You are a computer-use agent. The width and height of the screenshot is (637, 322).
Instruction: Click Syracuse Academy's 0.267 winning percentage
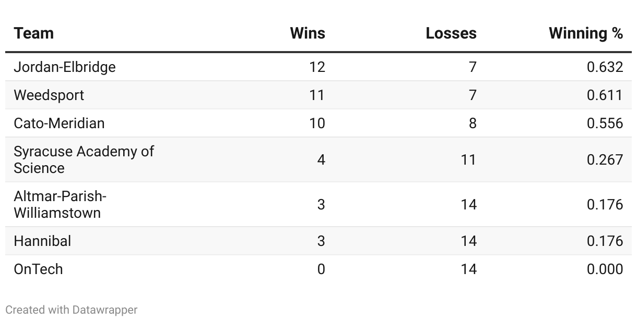(605, 159)
